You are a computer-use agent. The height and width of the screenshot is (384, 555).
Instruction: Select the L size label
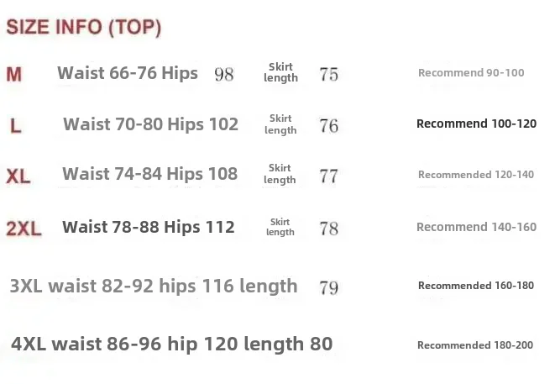16,127
